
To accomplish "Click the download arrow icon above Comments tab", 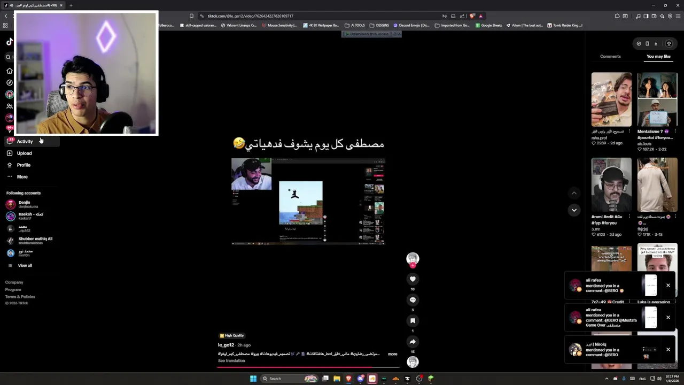I will [656, 44].
